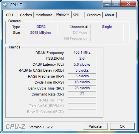This screenshot has width=139, height=134.
Task: Click the 23 clocks tRC value
Action: pyautogui.click(x=82, y=88)
